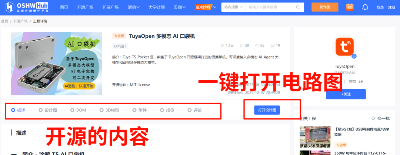The image size is (400, 155).
Task: Click the 打开设计图 button
Action: [x=267, y=110]
